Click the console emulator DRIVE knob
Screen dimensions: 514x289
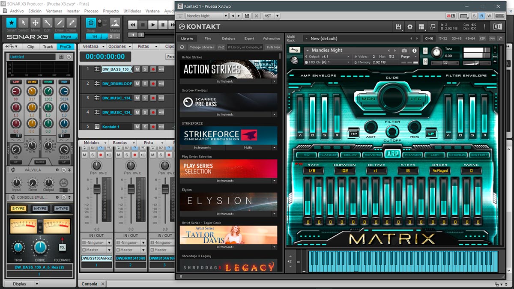click(40, 247)
